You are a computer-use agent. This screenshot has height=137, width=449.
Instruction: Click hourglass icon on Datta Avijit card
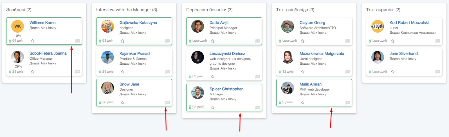190,41
